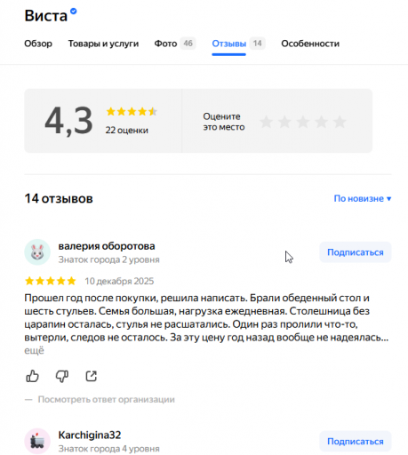
Task: Open валерия оборотова's rabbit avatar
Action: pos(37,252)
